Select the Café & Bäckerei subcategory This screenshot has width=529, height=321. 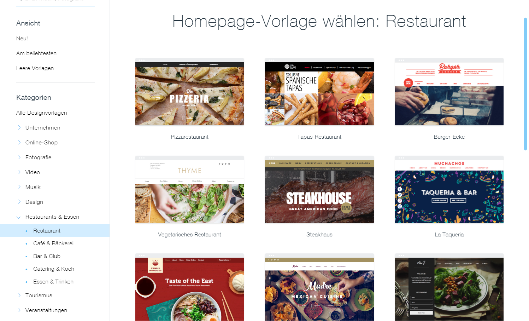[53, 243]
